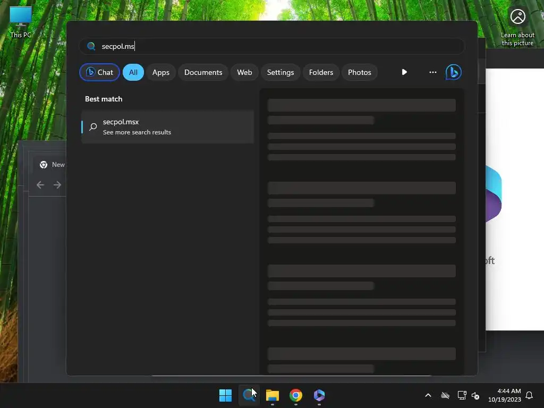This screenshot has width=544, height=408.
Task: Click Chrome forward arrow in background window
Action: pos(57,185)
